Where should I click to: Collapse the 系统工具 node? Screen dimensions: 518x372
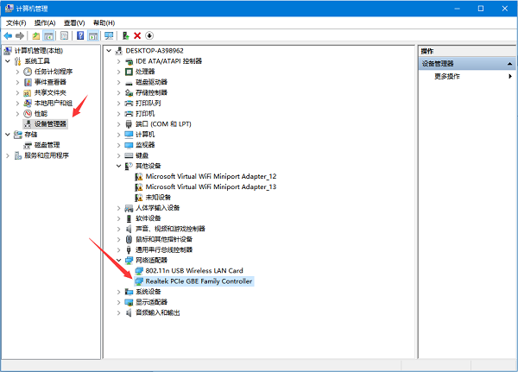(x=8, y=61)
